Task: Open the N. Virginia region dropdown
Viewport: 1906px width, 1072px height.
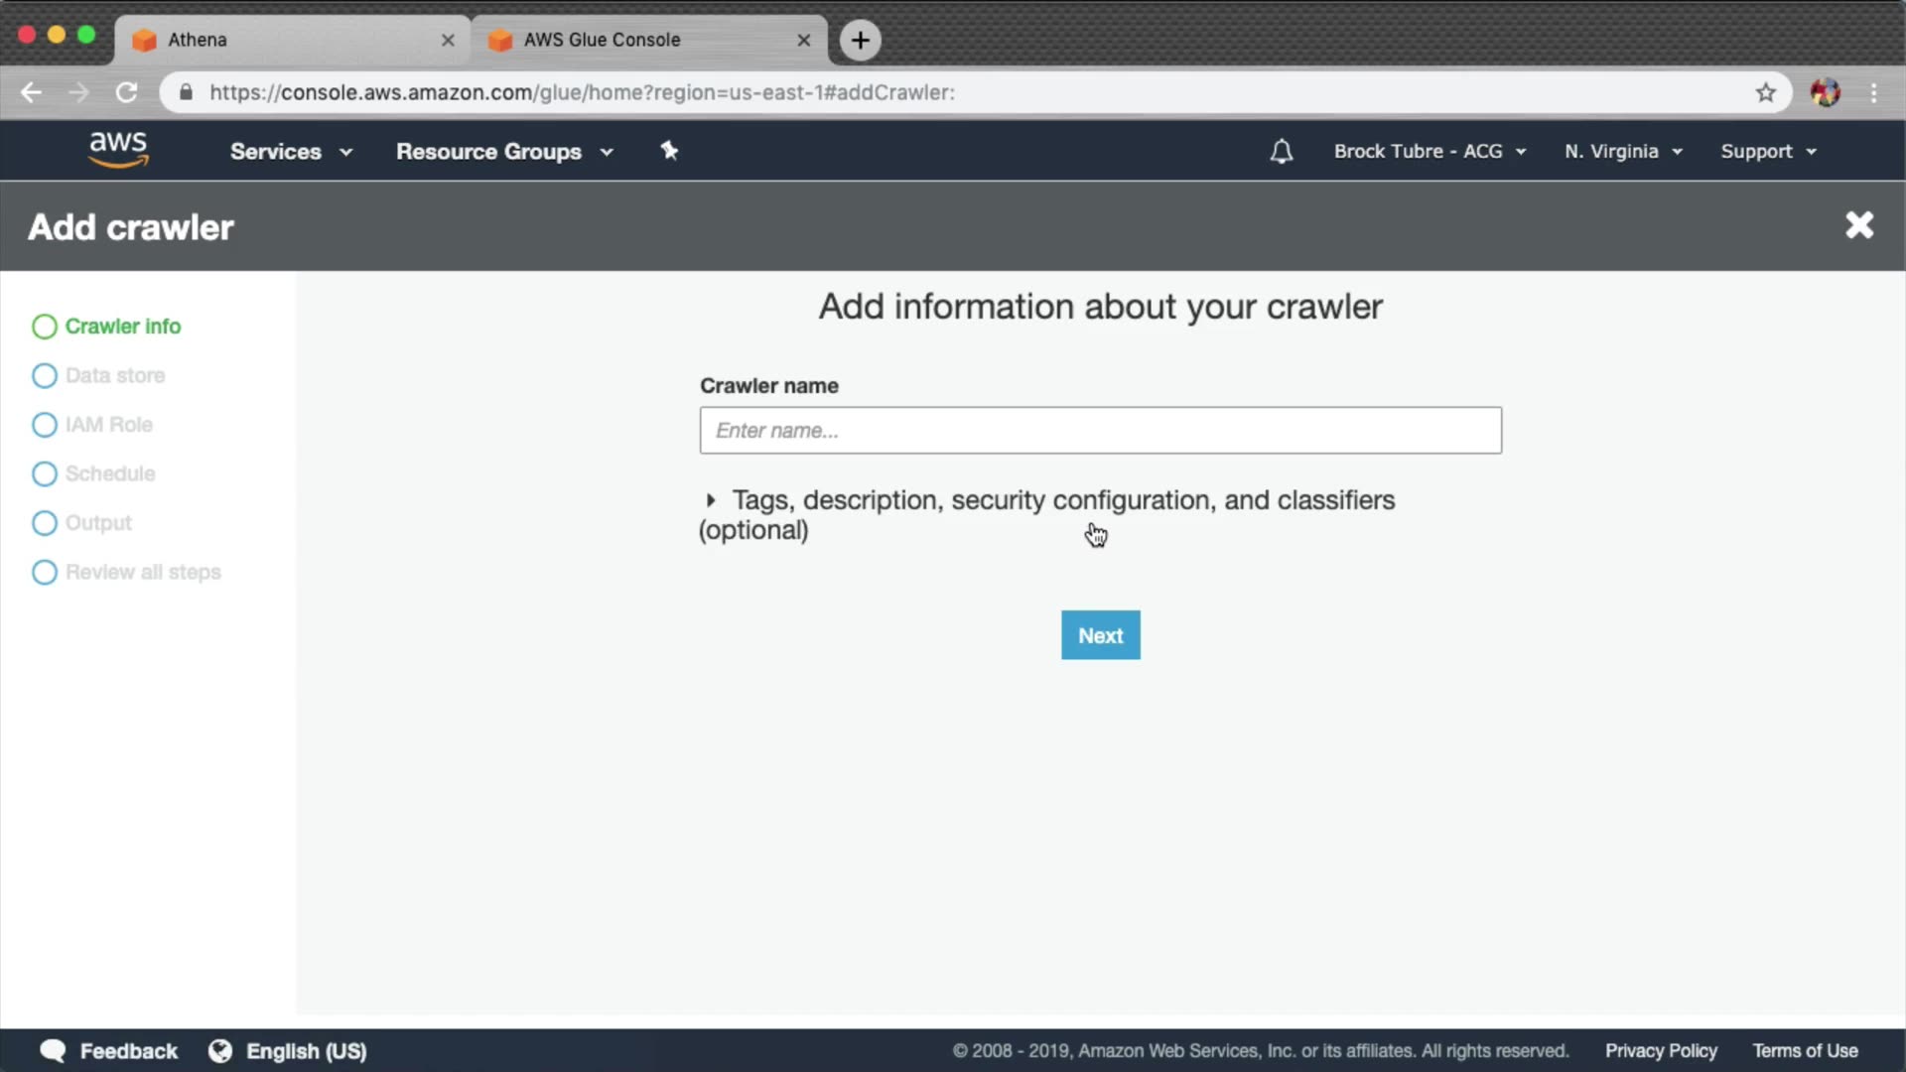Action: (x=1622, y=151)
